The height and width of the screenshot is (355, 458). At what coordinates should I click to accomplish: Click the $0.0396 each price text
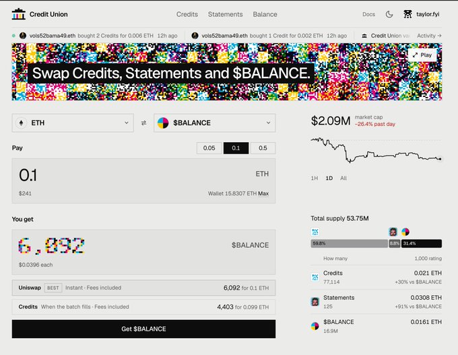click(x=36, y=265)
